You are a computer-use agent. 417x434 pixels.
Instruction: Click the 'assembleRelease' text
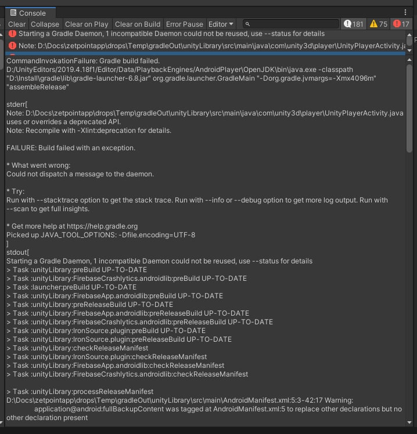click(38, 87)
